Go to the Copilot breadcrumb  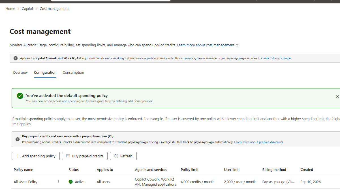tap(27, 9)
